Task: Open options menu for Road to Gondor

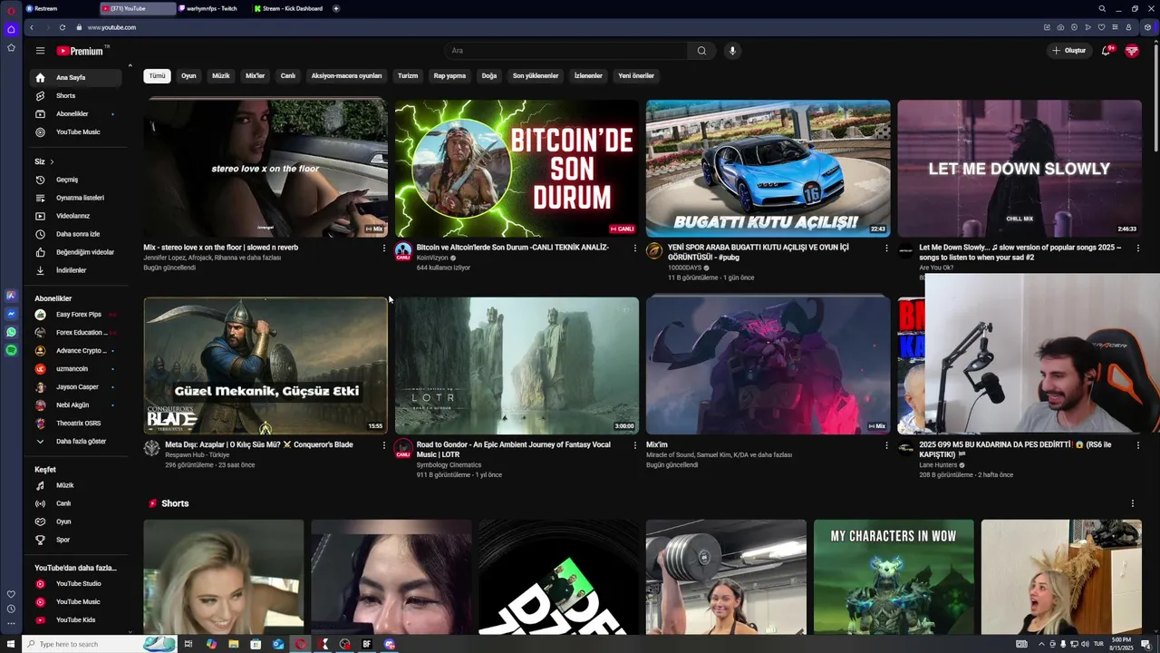Action: point(634,445)
